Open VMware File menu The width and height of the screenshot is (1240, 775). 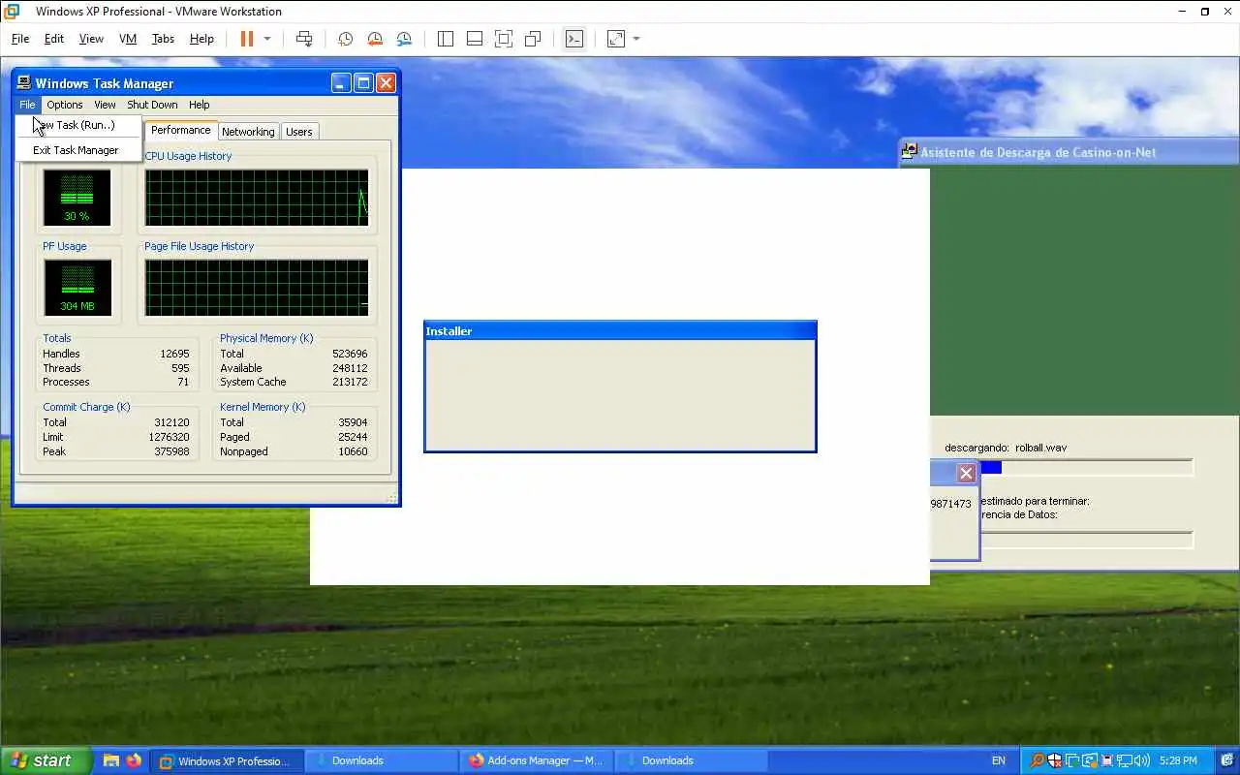click(20, 39)
